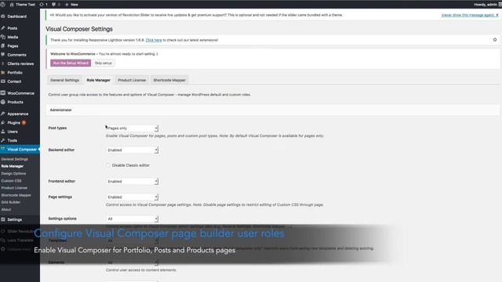Open Appearance brush icon
Screen dimensions: 502x282
pos(3,114)
